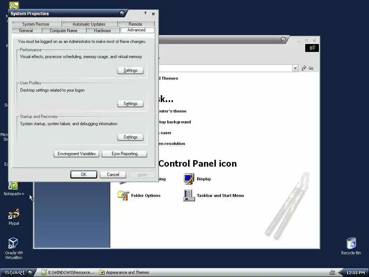Open Mypal browser desktop shortcut
This screenshot has width=369, height=277.
tap(14, 217)
